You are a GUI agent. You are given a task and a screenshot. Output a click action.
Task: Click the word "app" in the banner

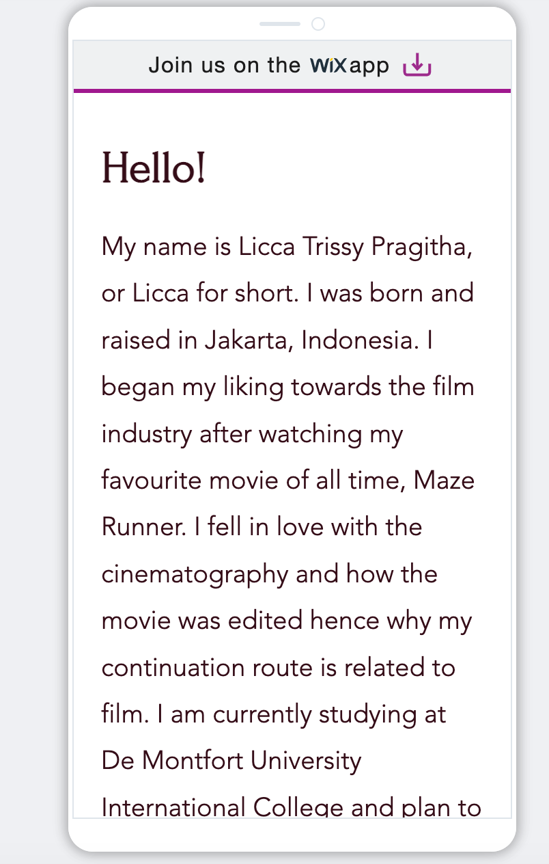pos(369,66)
